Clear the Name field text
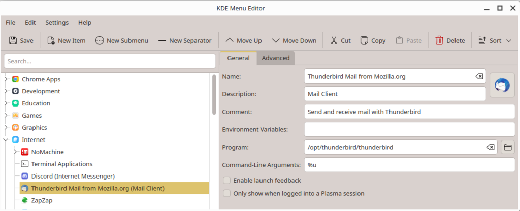 [479, 76]
